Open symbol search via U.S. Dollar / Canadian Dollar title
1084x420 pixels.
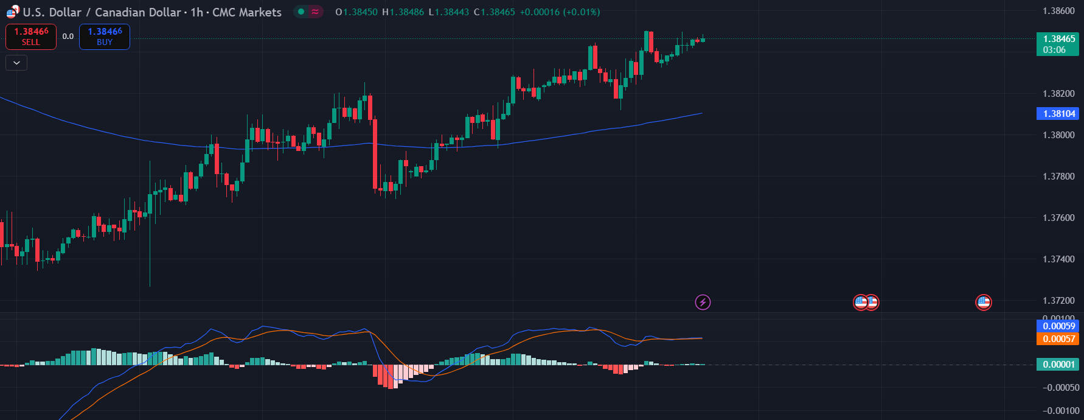tap(152, 12)
